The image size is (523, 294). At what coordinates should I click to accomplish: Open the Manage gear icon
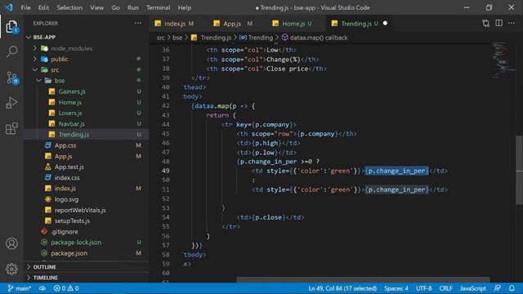(11, 269)
